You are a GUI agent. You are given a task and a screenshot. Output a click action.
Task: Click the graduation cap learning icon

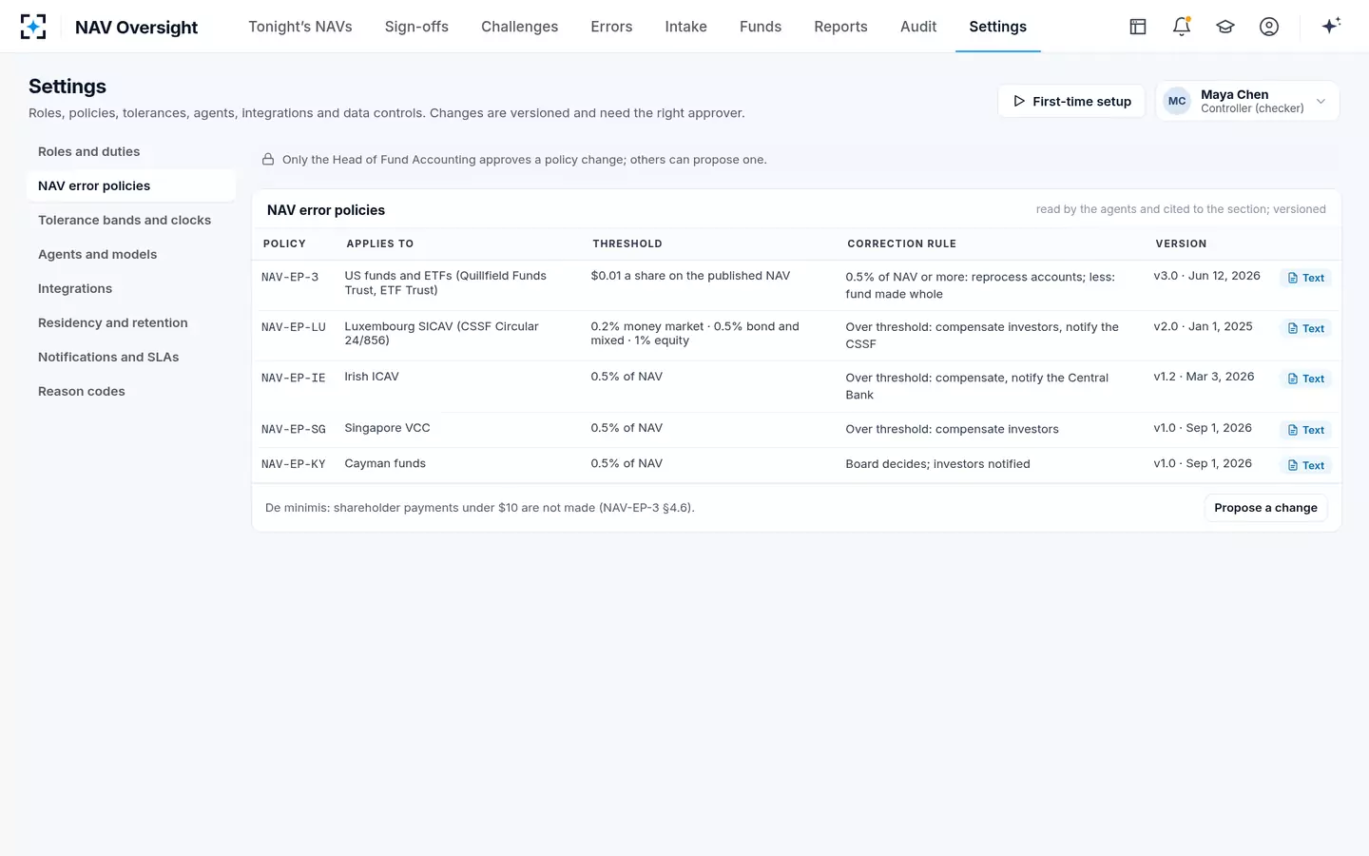[x=1225, y=27]
